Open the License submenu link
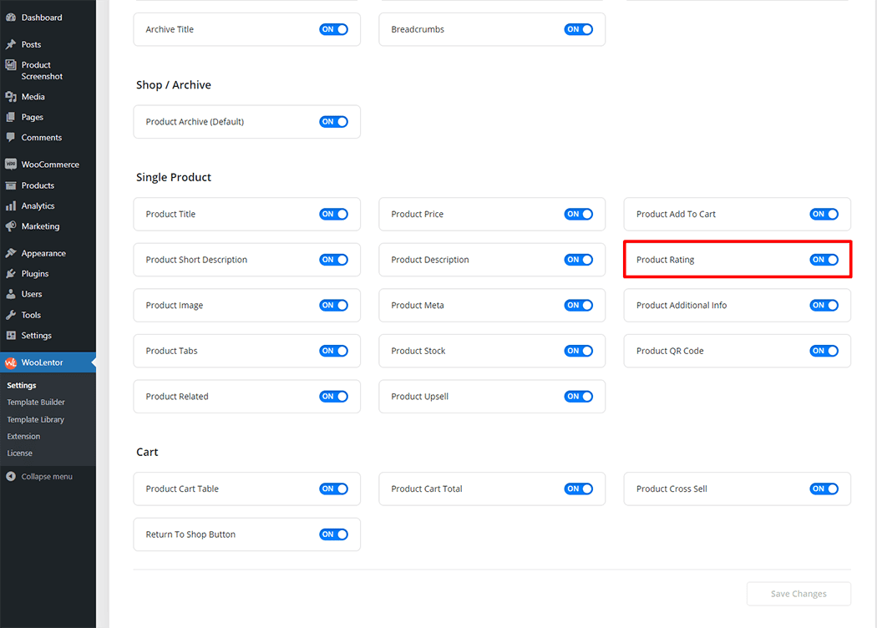 pyautogui.click(x=20, y=453)
